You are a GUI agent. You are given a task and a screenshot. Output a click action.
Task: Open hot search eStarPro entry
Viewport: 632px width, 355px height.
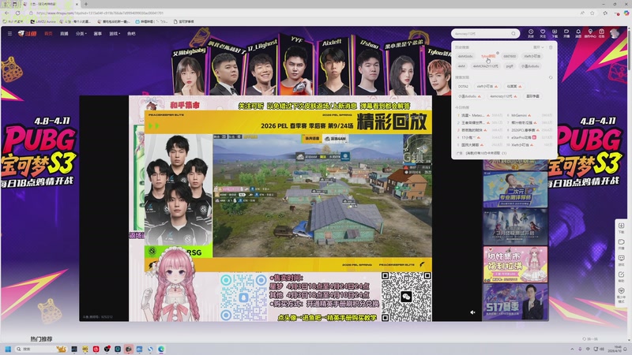(529, 137)
